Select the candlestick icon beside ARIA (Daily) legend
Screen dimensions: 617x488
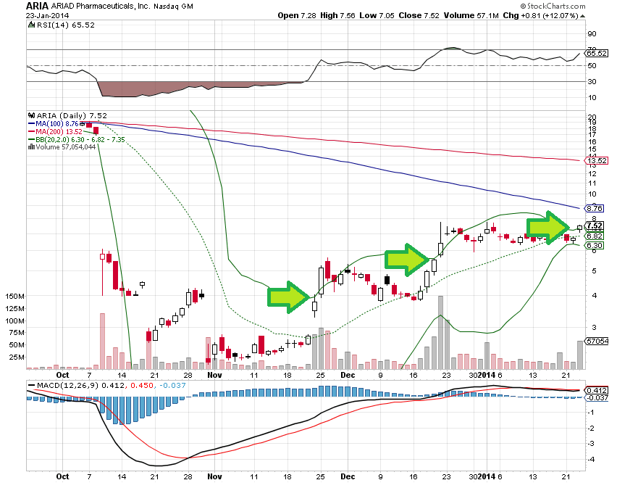pos(31,115)
